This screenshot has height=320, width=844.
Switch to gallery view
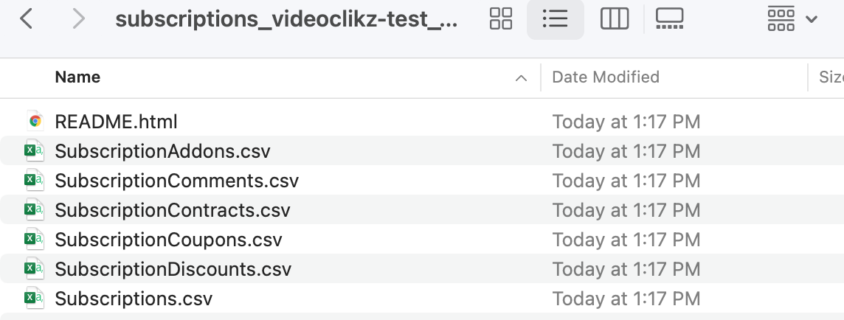click(x=670, y=19)
